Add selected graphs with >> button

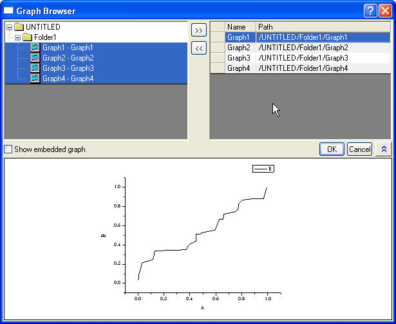coord(199,31)
